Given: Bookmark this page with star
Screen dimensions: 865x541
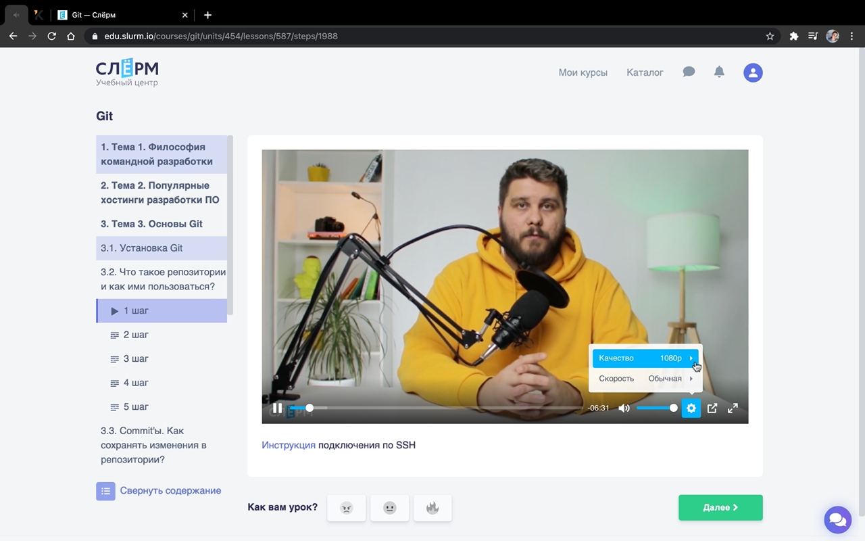Looking at the screenshot, I should tap(770, 37).
